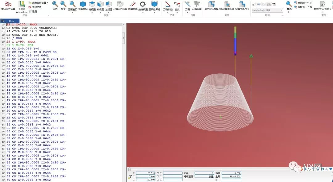Click the tool icon left of the Y coordinate row
Viewport: 333px width, 182px height.
pos(130,176)
